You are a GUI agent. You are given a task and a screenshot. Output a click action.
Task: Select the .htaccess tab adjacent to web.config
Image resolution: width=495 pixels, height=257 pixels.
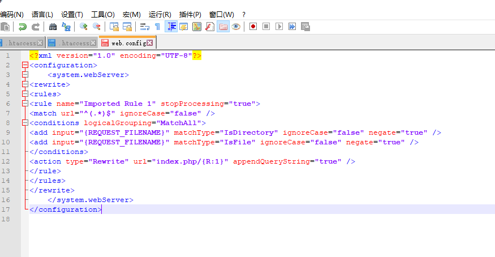72,43
